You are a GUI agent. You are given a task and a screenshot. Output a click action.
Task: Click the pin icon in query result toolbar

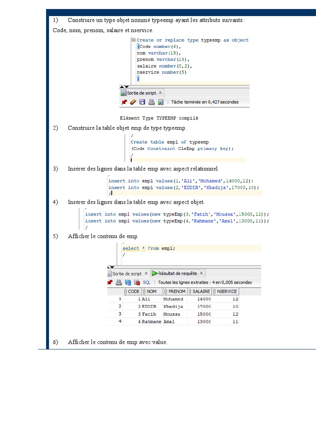point(109,282)
